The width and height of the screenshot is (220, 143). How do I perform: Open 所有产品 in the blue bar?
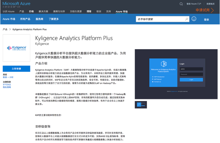25,19
